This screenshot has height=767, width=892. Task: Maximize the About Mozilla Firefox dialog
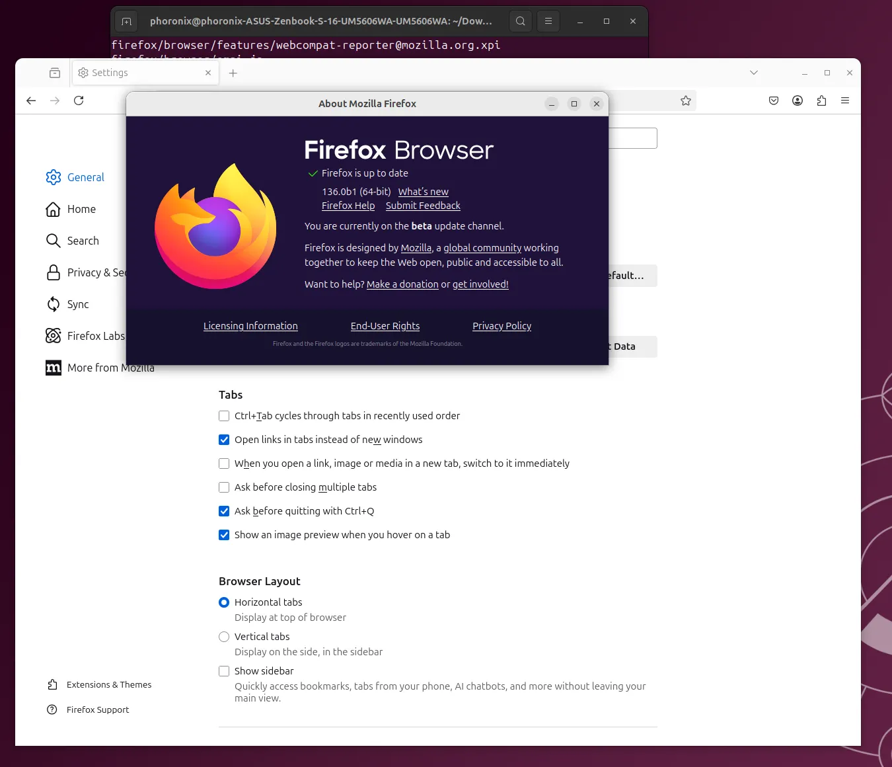tap(574, 104)
